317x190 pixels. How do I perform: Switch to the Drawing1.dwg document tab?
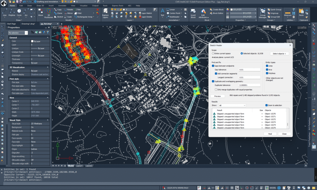click(28, 24)
